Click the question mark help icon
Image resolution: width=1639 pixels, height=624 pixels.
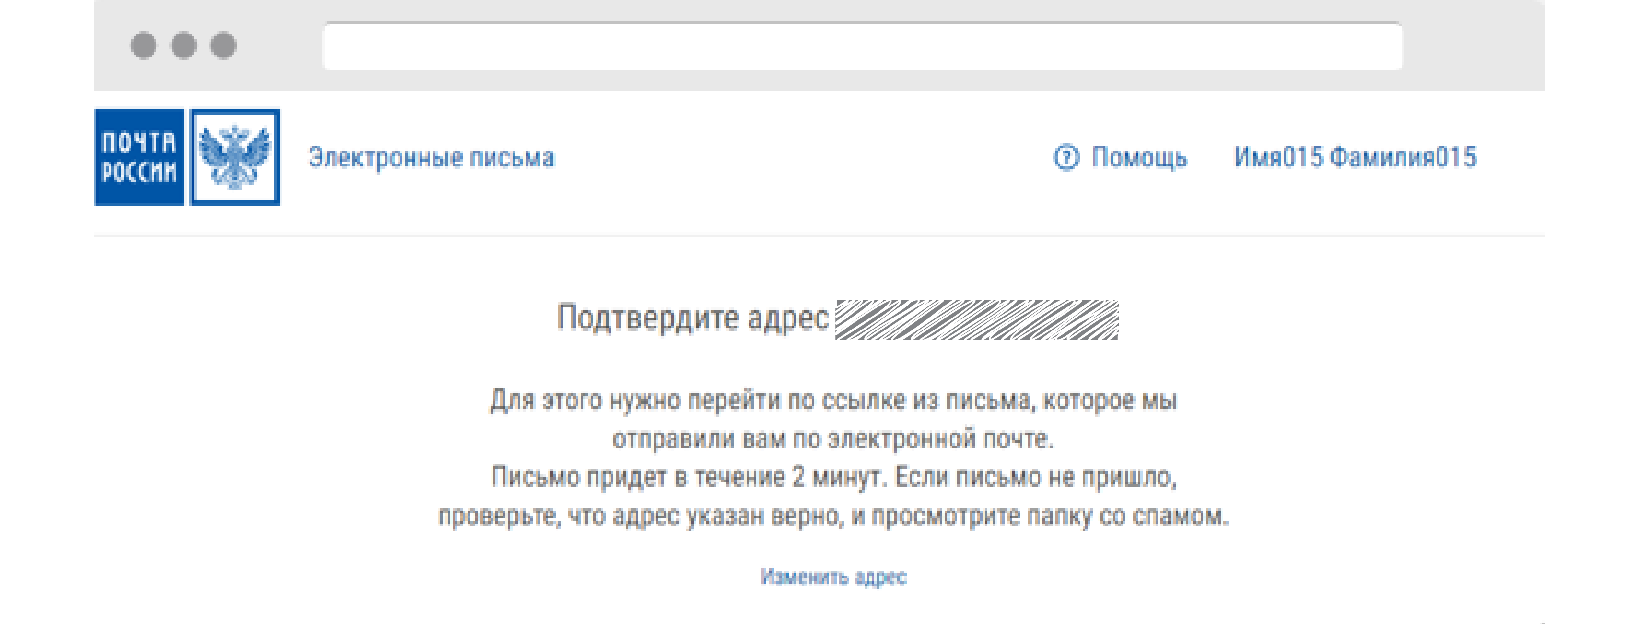1066,157
